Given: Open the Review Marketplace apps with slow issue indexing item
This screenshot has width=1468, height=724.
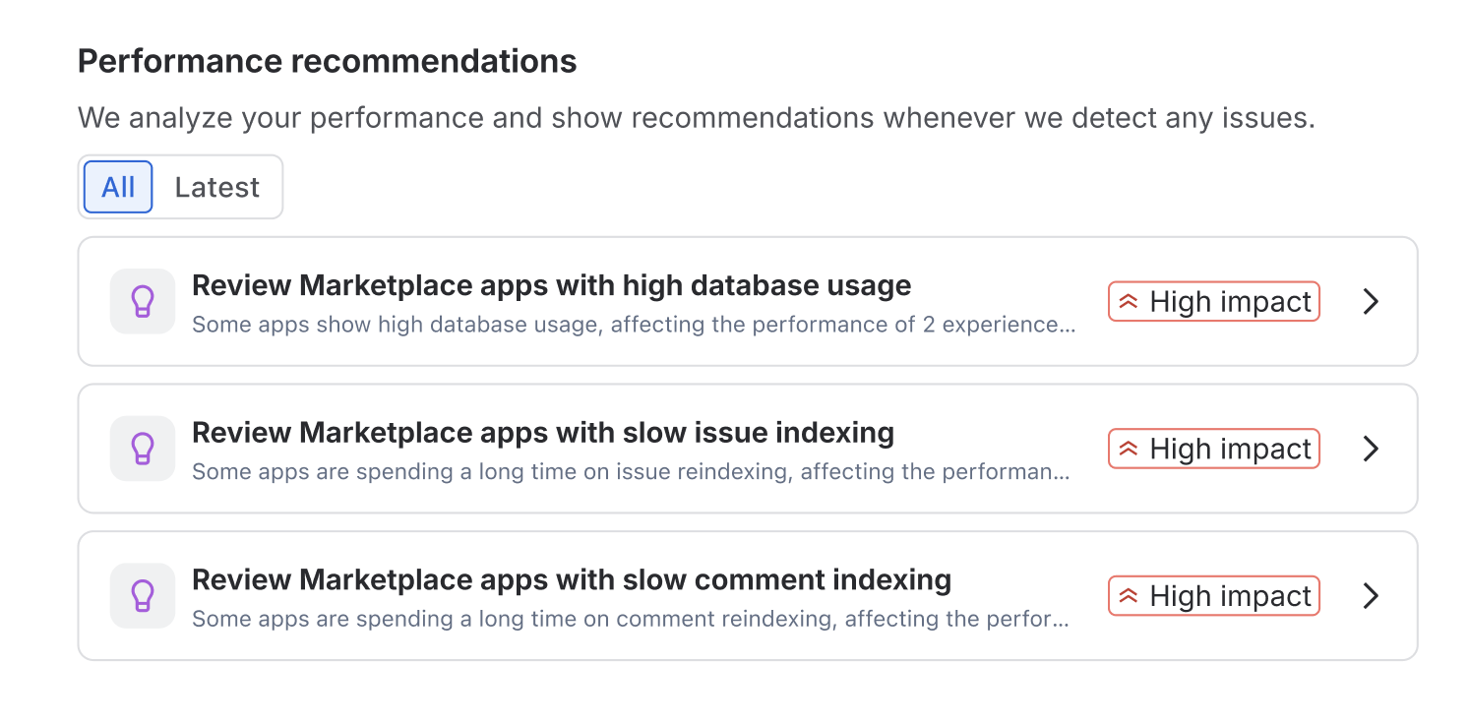Looking at the screenshot, I should [542, 433].
